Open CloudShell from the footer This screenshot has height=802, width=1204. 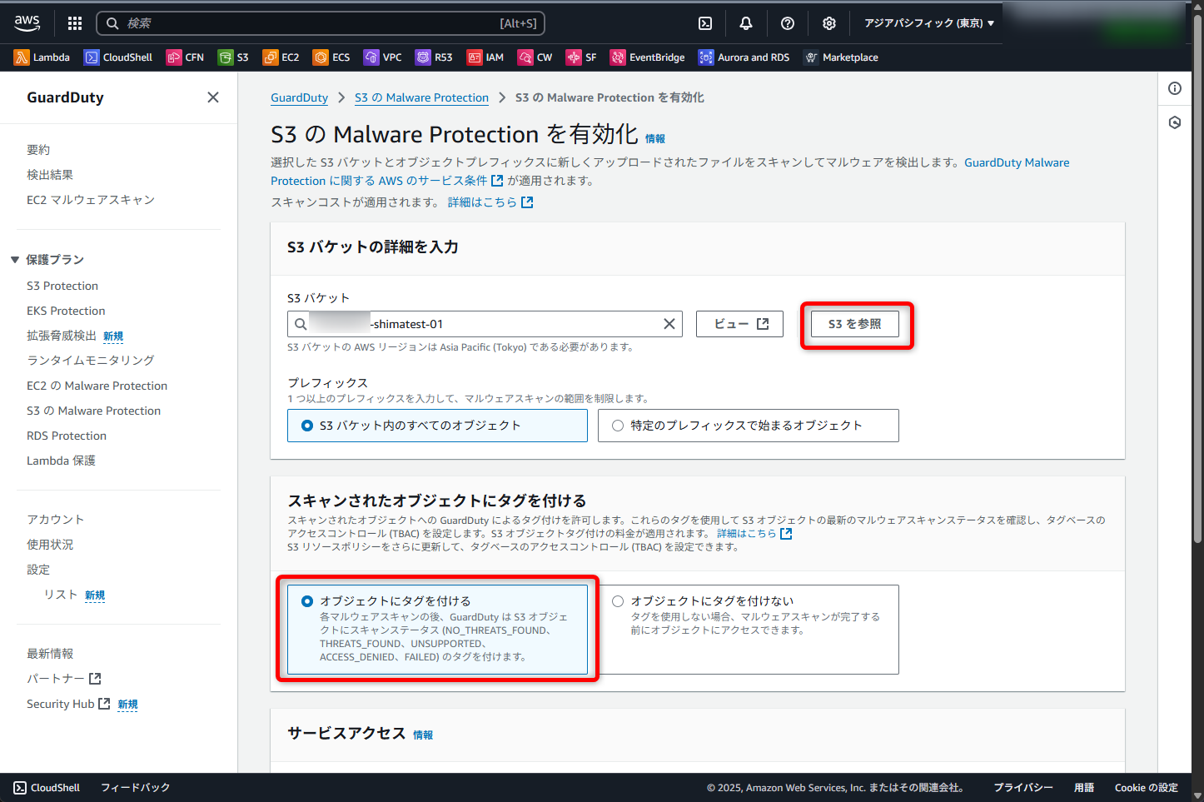click(47, 788)
